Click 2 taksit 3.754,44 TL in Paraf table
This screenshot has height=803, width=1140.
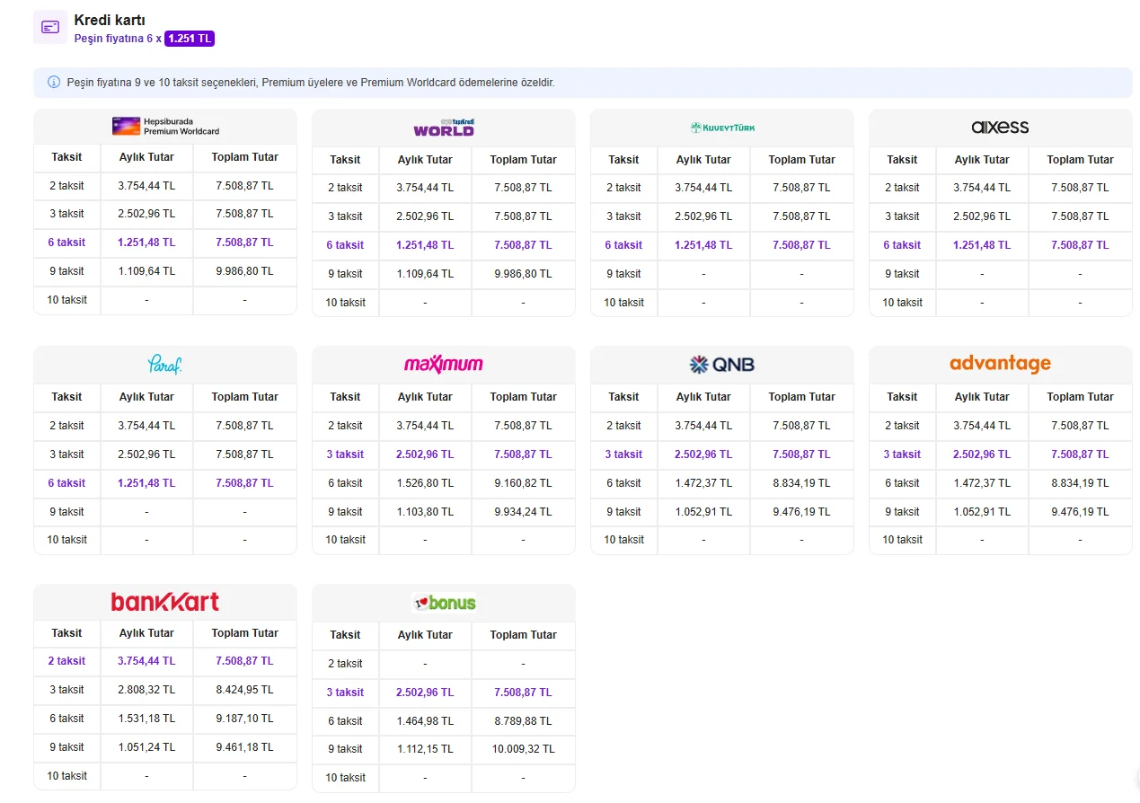[146, 426]
